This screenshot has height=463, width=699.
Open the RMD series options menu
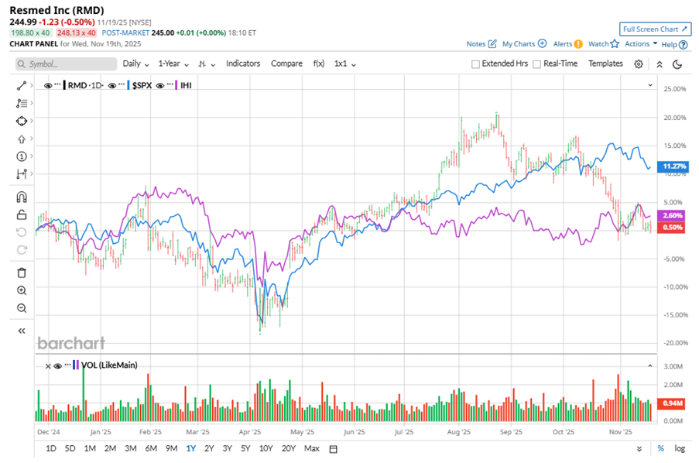(57, 84)
